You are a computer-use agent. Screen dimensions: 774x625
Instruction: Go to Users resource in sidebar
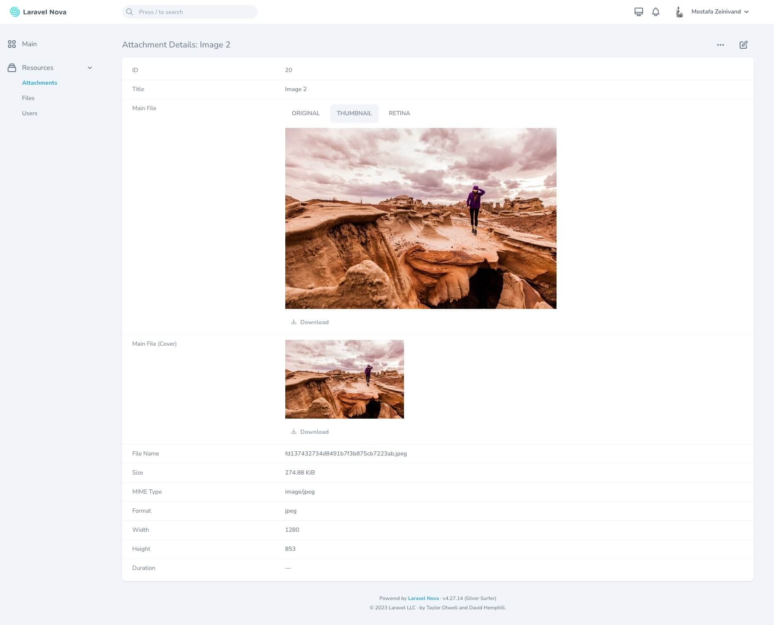[30, 113]
